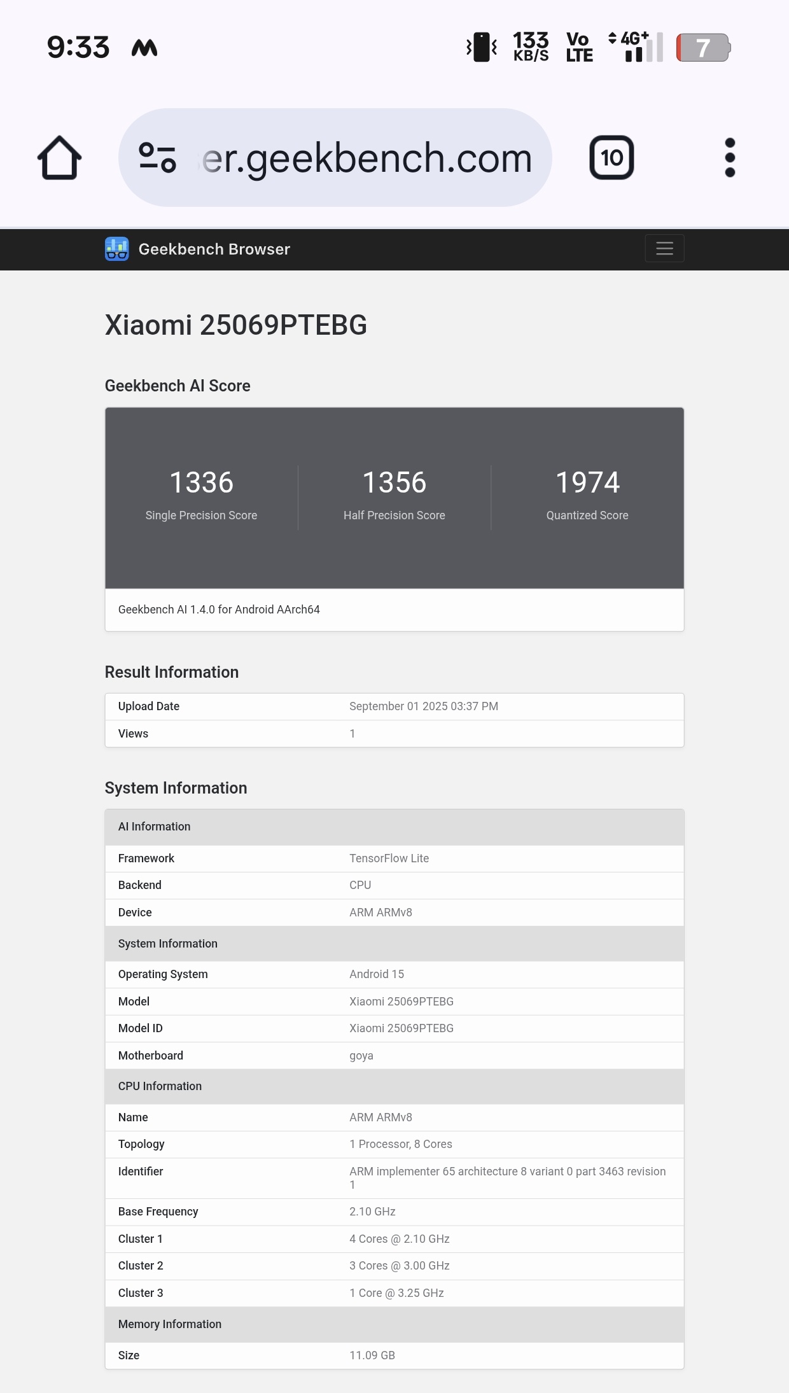Click the TensorFlow Lite framework value
Screen dimensions: 789x1393
click(389, 858)
